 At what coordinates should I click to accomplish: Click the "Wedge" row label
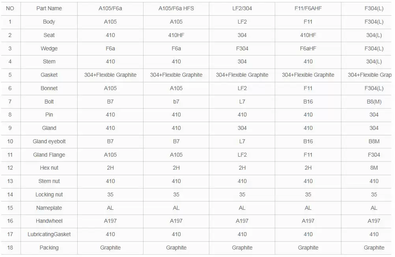(x=49, y=48)
